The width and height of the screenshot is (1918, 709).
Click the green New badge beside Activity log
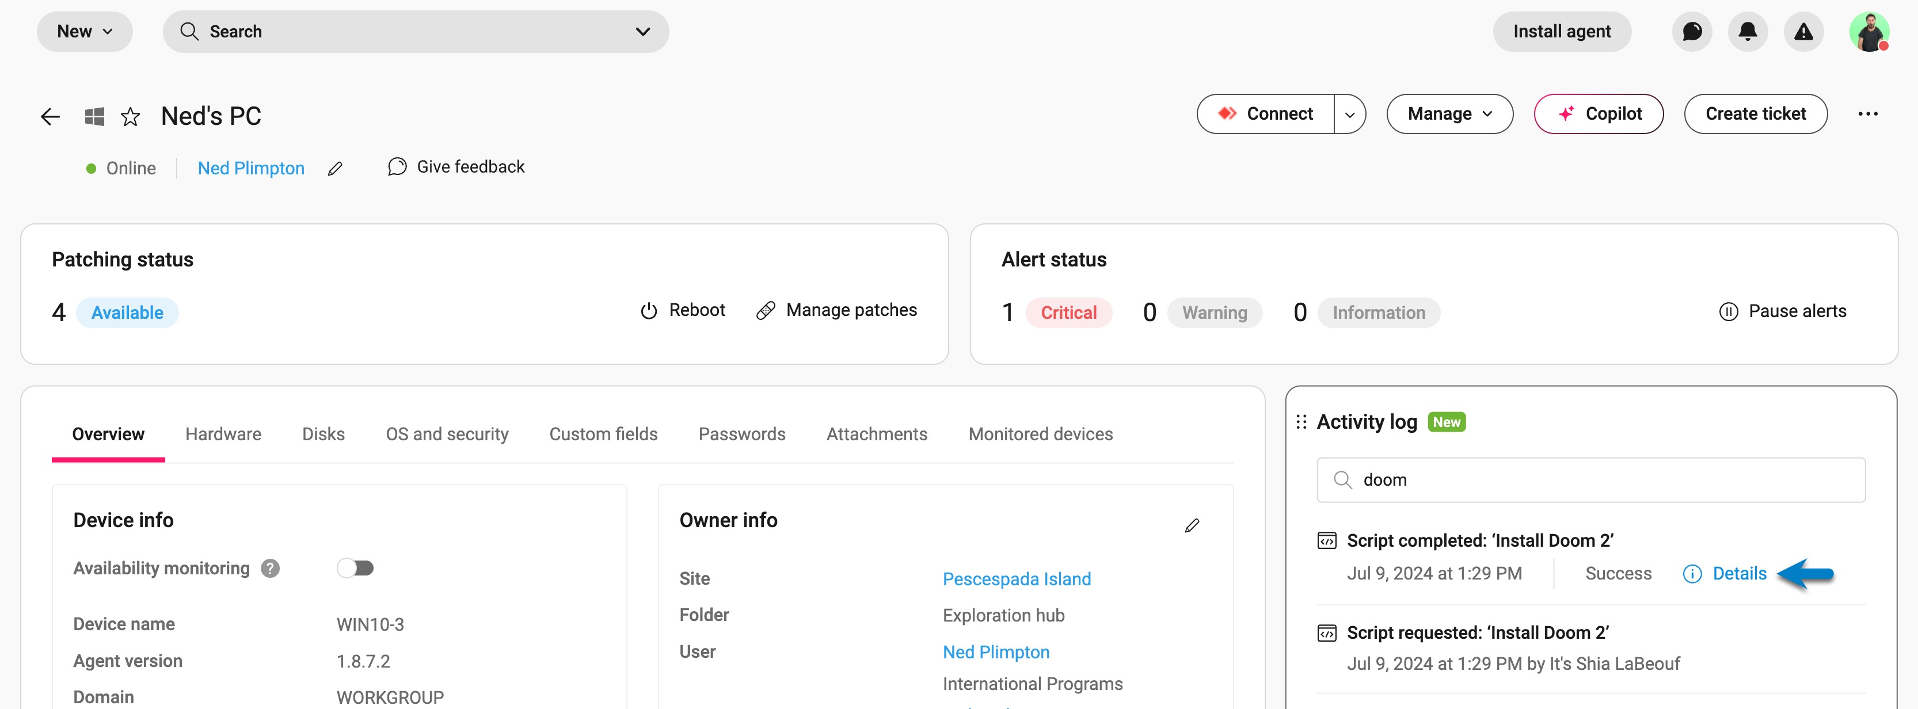(1446, 422)
